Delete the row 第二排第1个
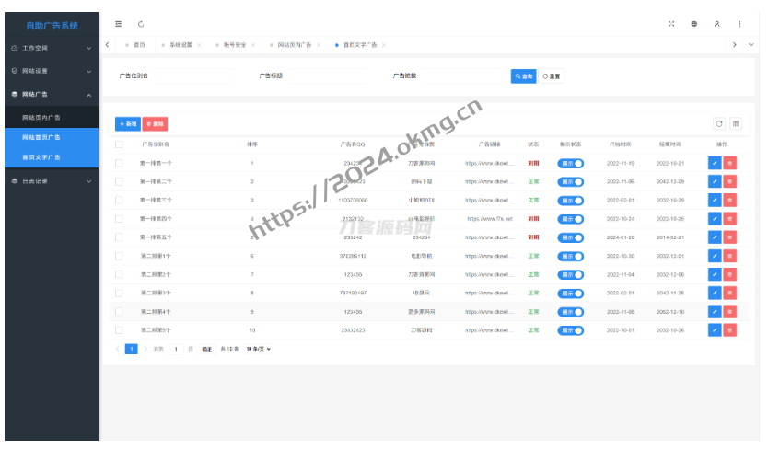768x450 pixels. click(x=730, y=256)
